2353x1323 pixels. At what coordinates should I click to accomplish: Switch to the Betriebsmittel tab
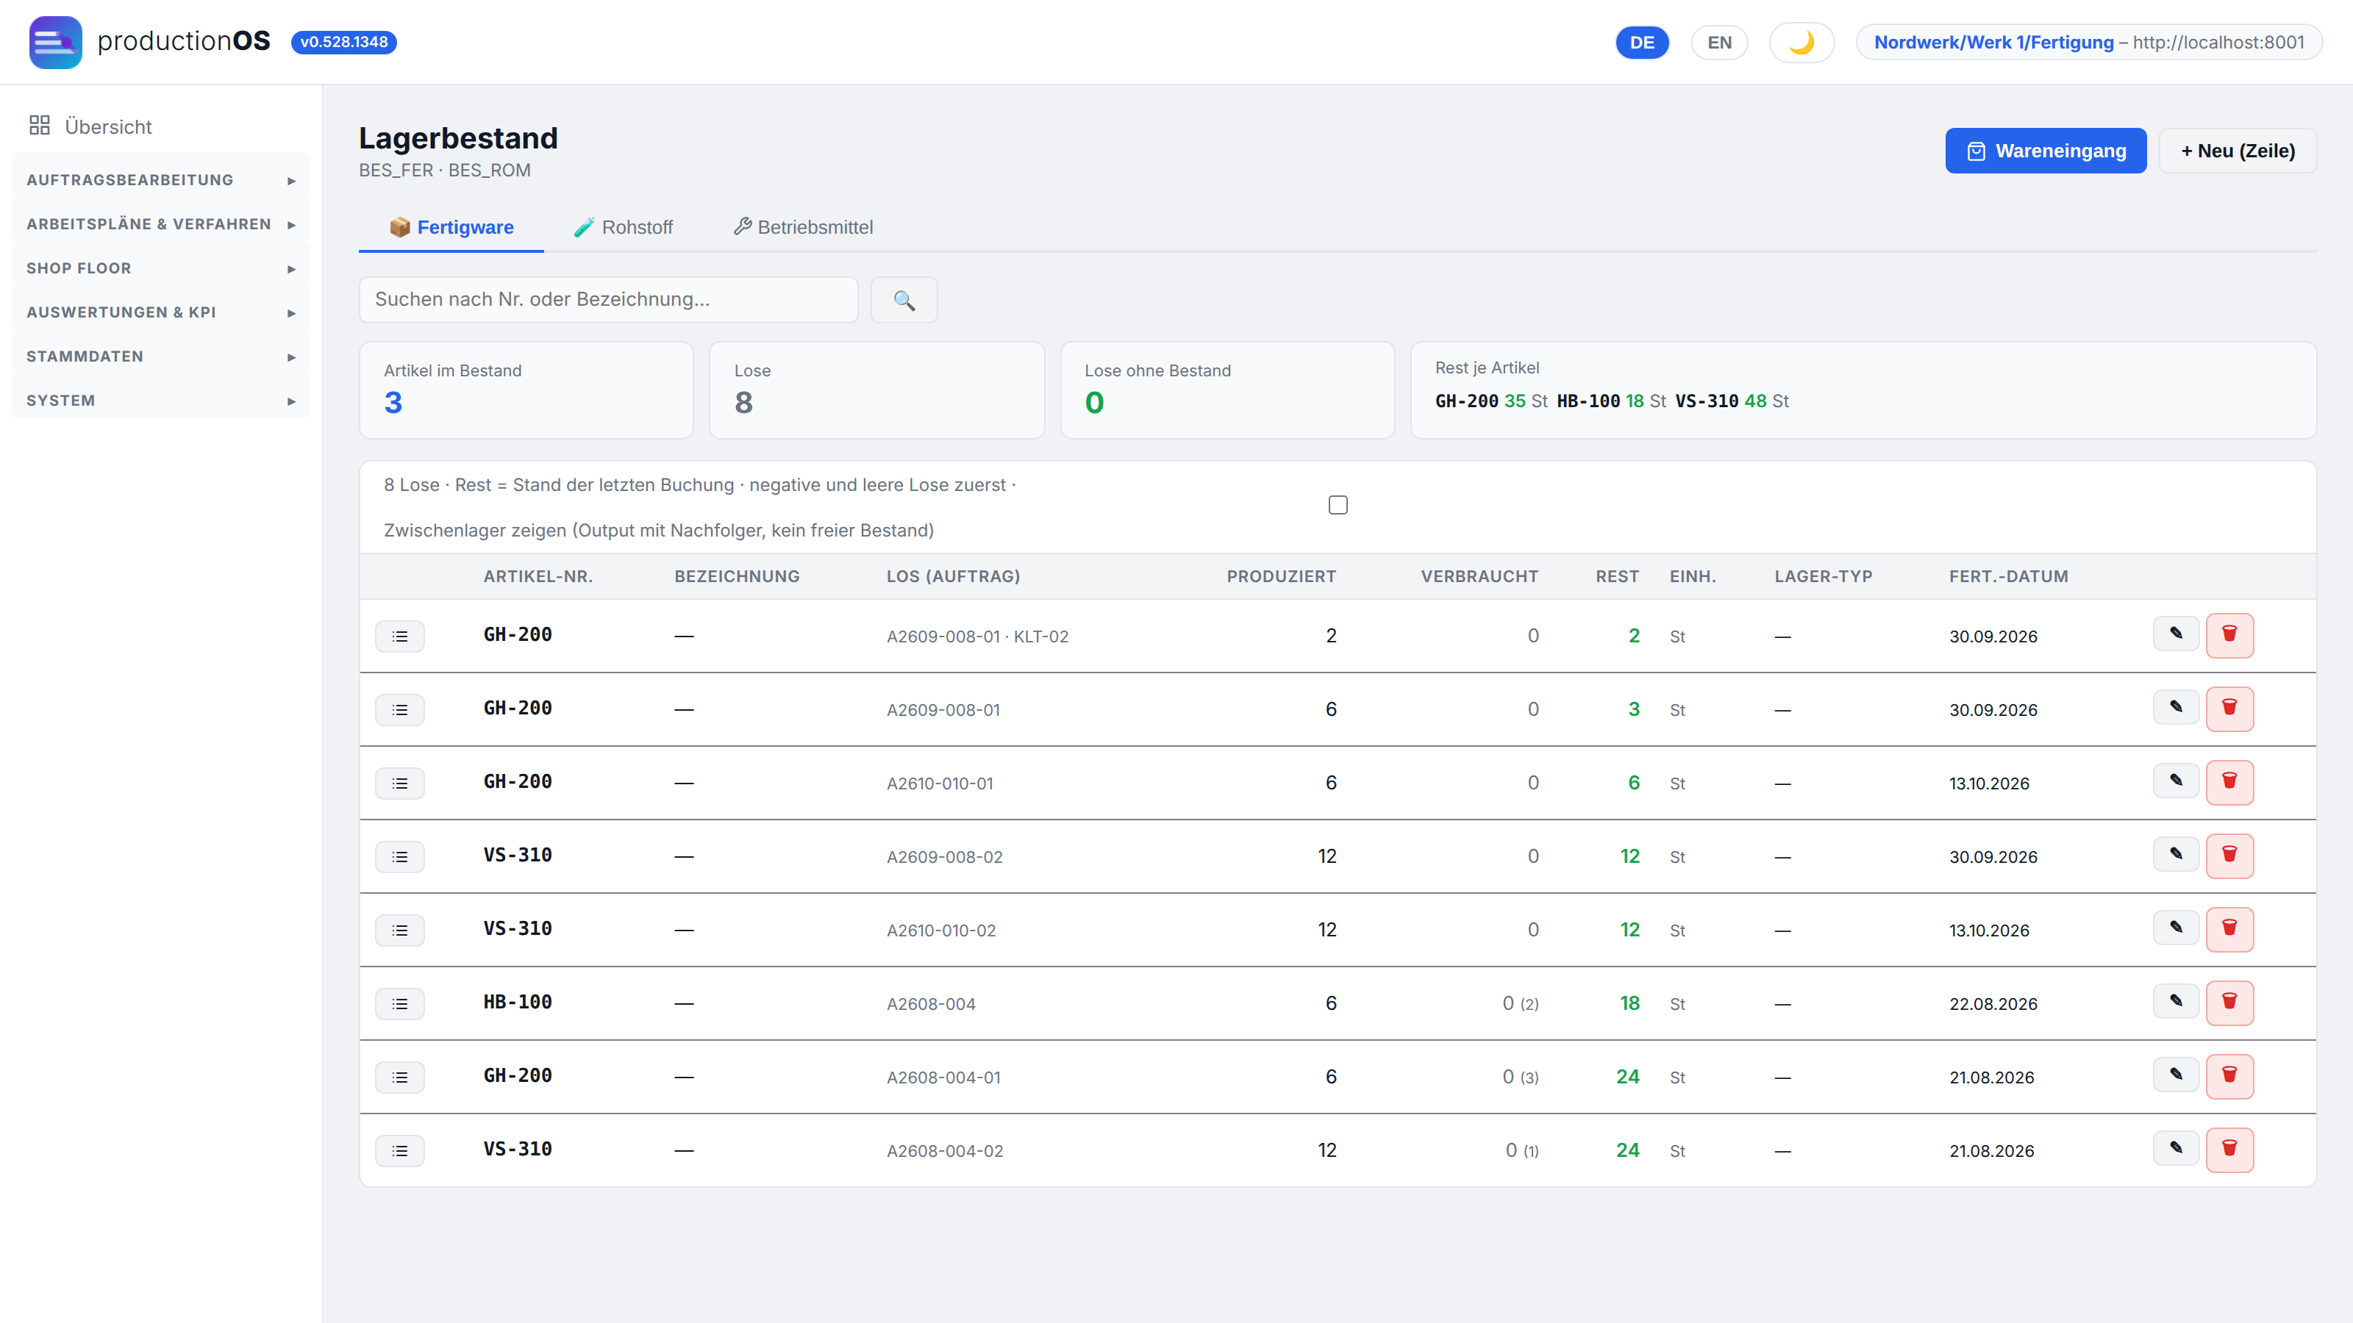pyautogui.click(x=803, y=227)
